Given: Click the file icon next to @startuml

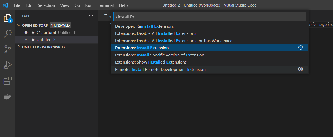Looking at the screenshot, I should [x=33, y=33].
